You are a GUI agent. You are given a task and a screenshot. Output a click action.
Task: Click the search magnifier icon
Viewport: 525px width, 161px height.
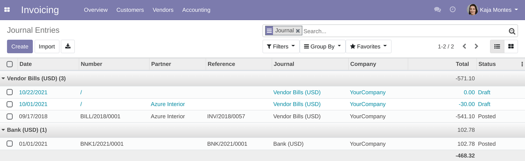pos(512,31)
